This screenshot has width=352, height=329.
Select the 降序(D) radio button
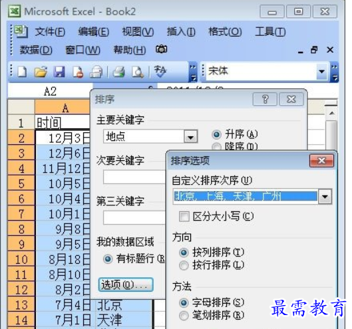coord(216,146)
